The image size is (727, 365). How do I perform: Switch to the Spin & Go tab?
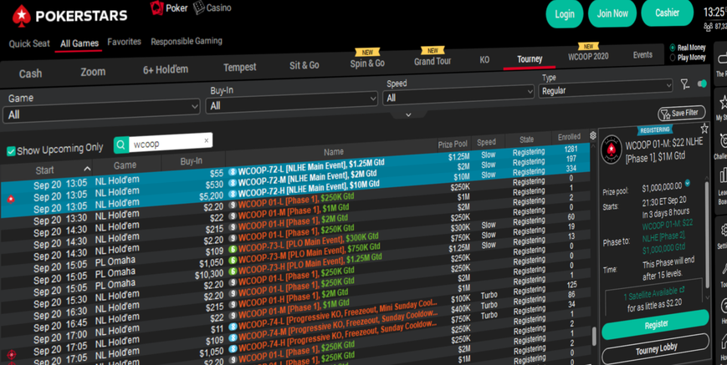pos(367,63)
